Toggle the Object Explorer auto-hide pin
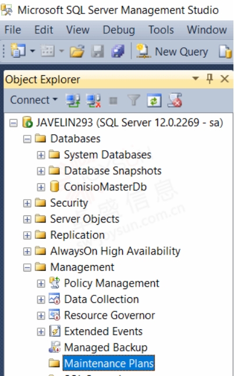Image resolution: width=234 pixels, height=376 pixels. click(210, 79)
